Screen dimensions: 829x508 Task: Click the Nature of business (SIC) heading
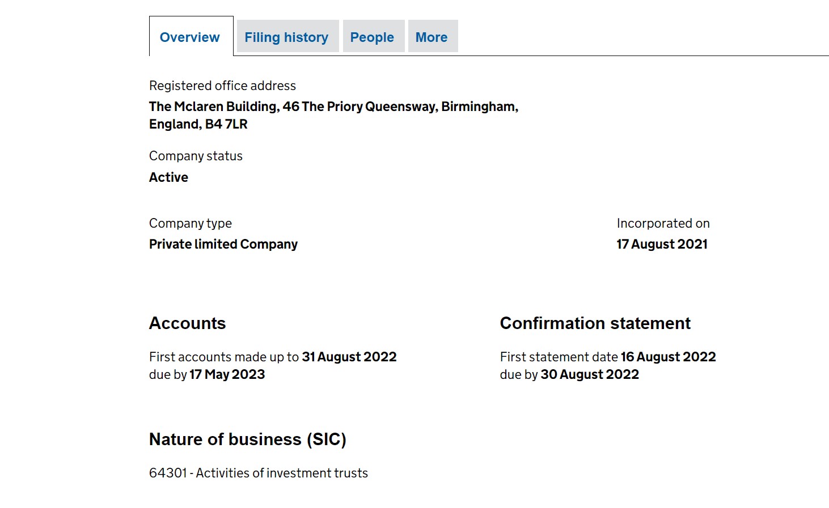click(247, 439)
